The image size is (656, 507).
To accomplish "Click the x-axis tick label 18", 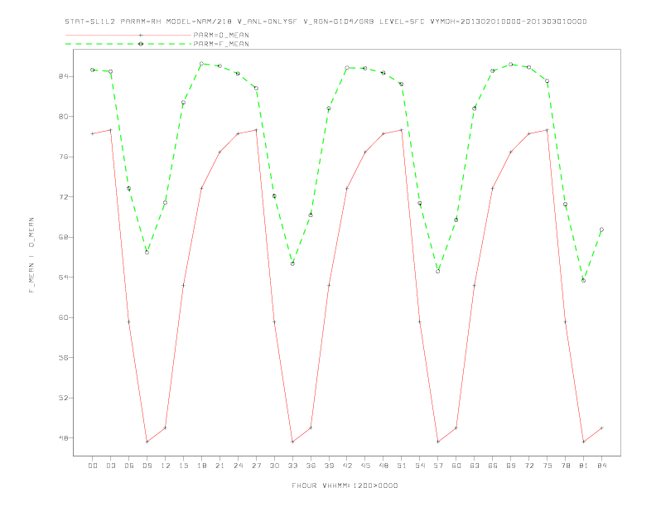I will 201,466.
